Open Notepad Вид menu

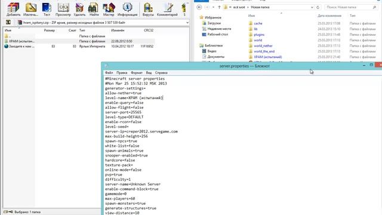149,73
